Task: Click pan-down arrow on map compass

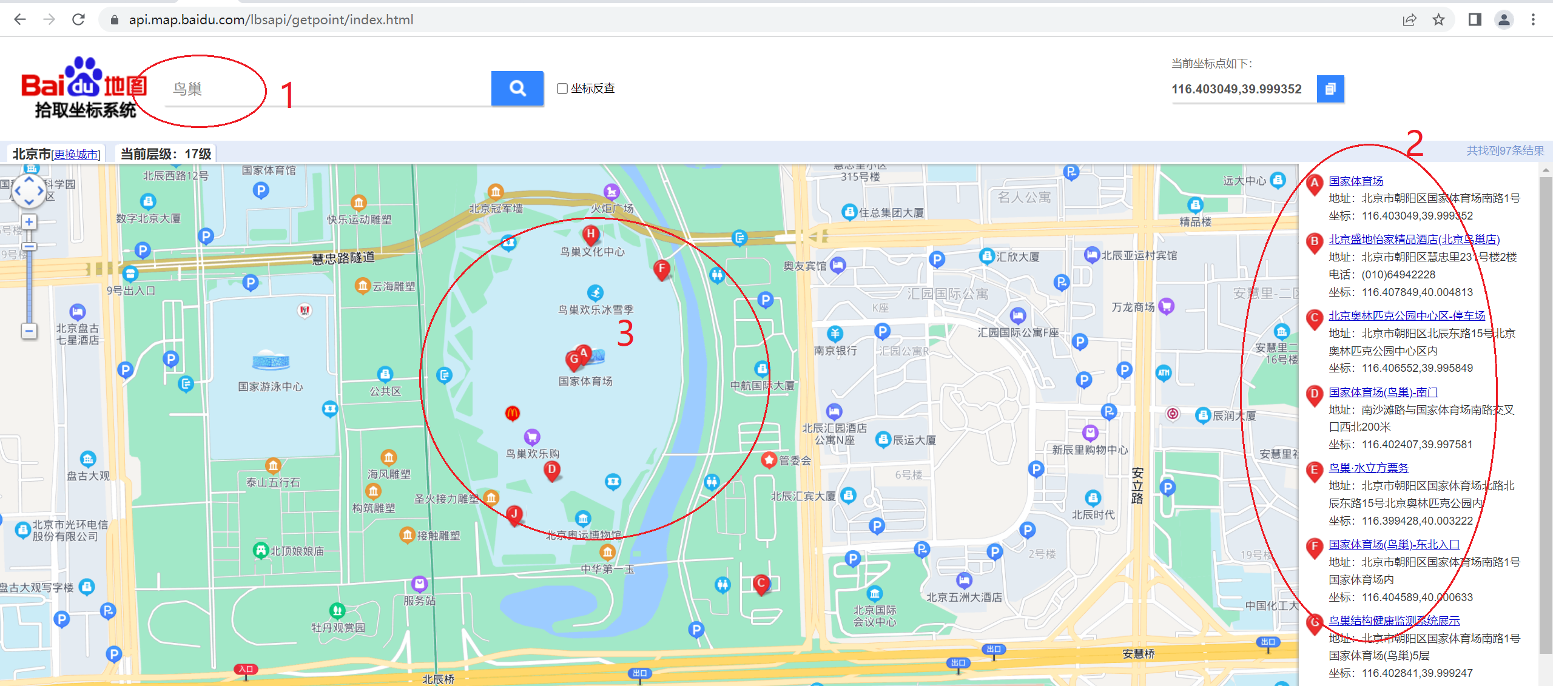Action: pyautogui.click(x=29, y=203)
